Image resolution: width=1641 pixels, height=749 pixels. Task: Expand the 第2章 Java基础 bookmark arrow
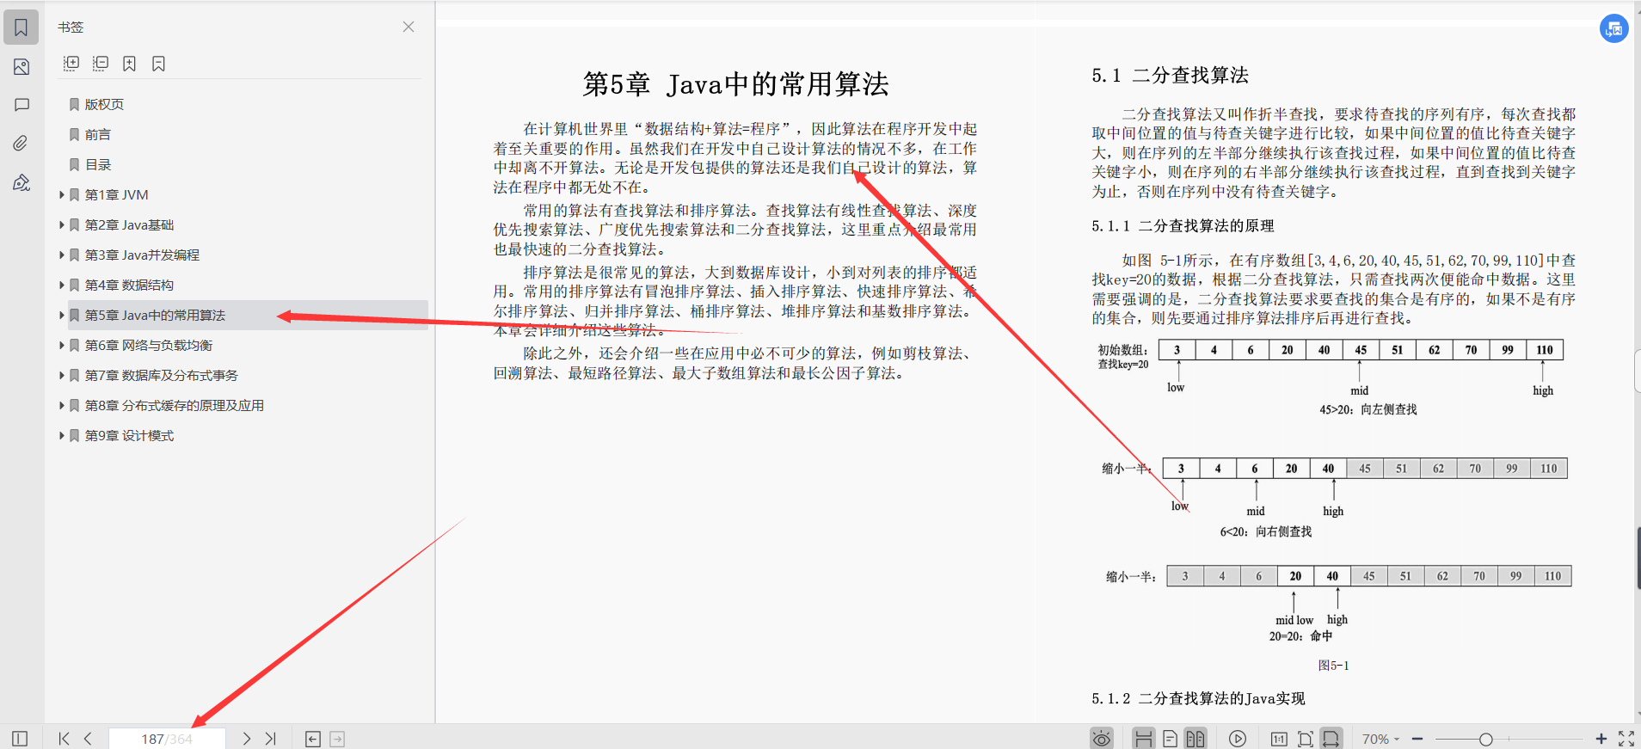click(62, 224)
